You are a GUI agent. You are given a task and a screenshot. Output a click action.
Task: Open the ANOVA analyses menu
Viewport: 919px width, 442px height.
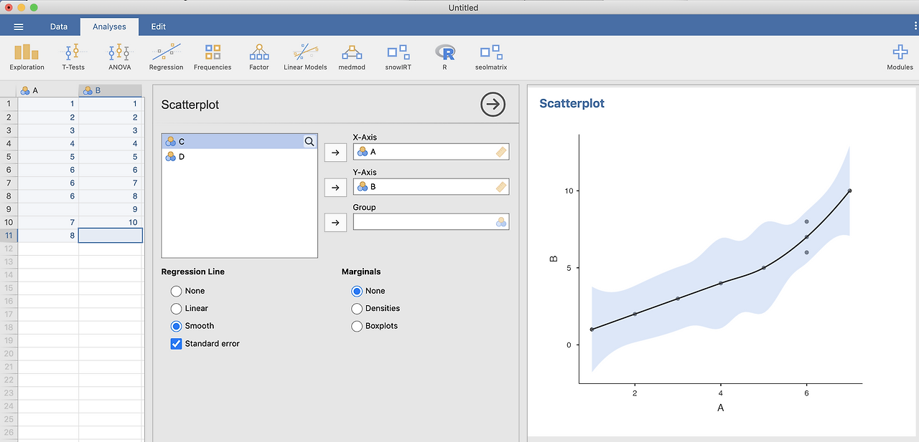tap(119, 57)
